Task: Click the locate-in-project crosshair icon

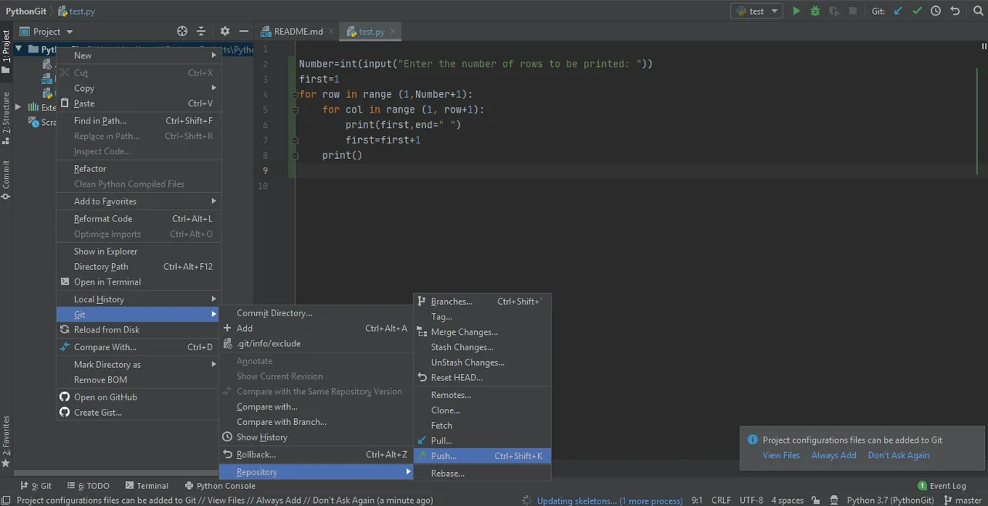Action: [x=182, y=32]
